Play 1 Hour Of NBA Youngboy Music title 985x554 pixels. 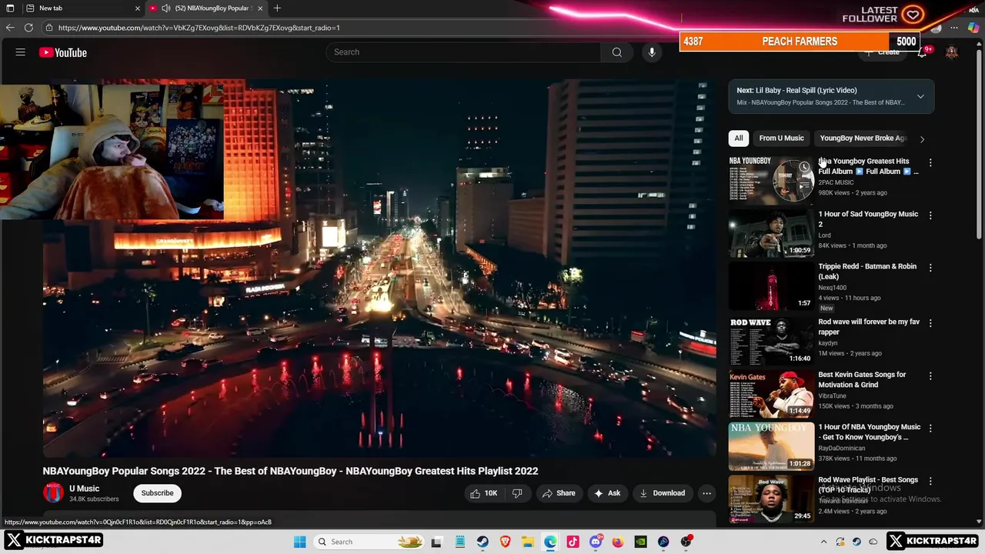869,432
